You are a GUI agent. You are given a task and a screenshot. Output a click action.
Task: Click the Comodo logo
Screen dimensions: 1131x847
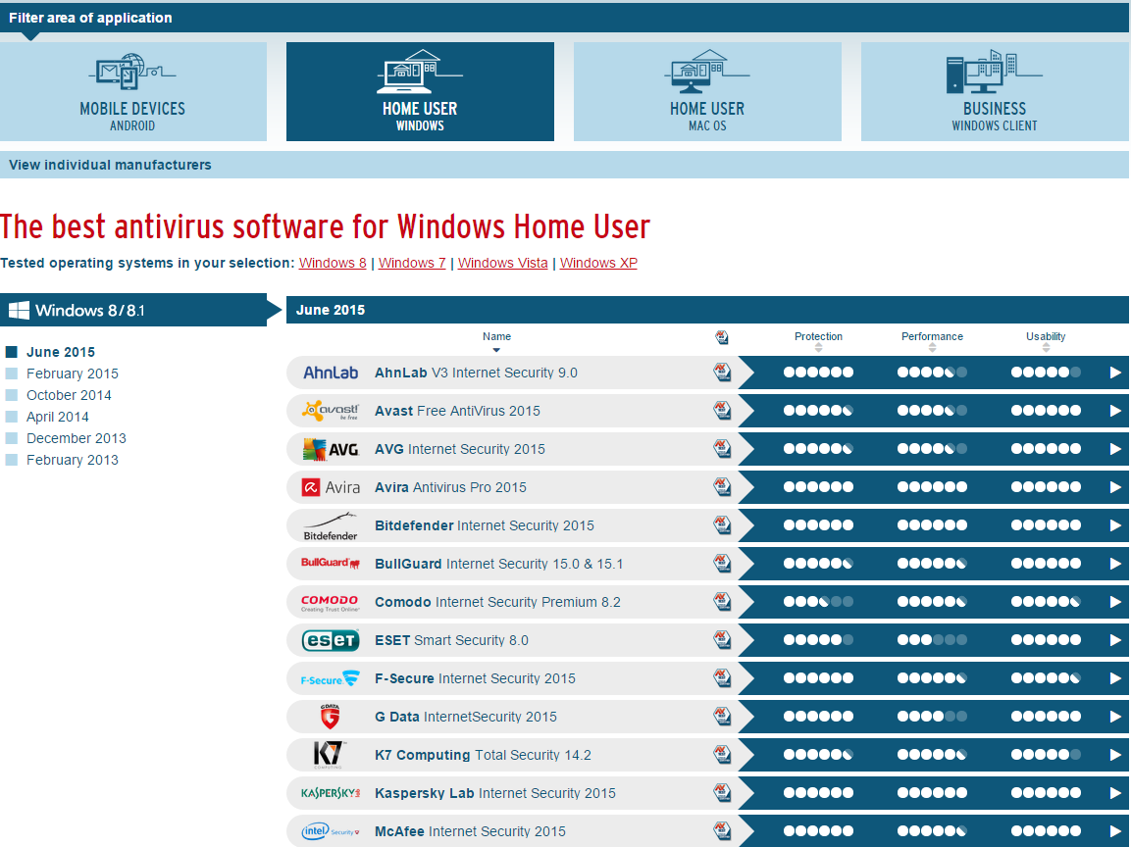330,603
